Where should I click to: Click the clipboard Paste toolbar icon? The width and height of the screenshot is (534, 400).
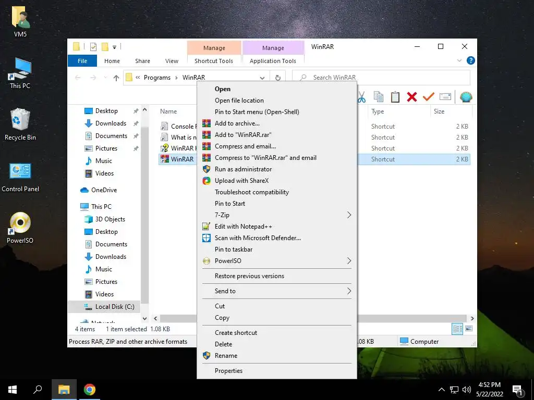395,97
